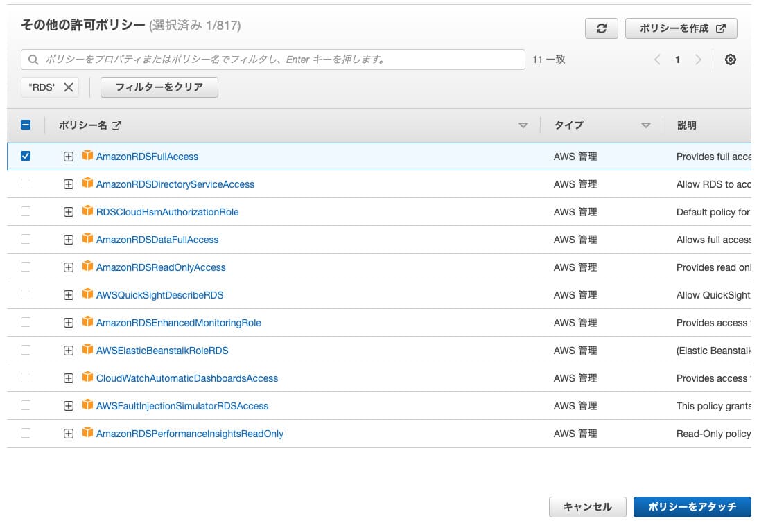Image resolution: width=759 pixels, height=523 pixels.
Task: Open table settings gear icon
Action: 730,60
